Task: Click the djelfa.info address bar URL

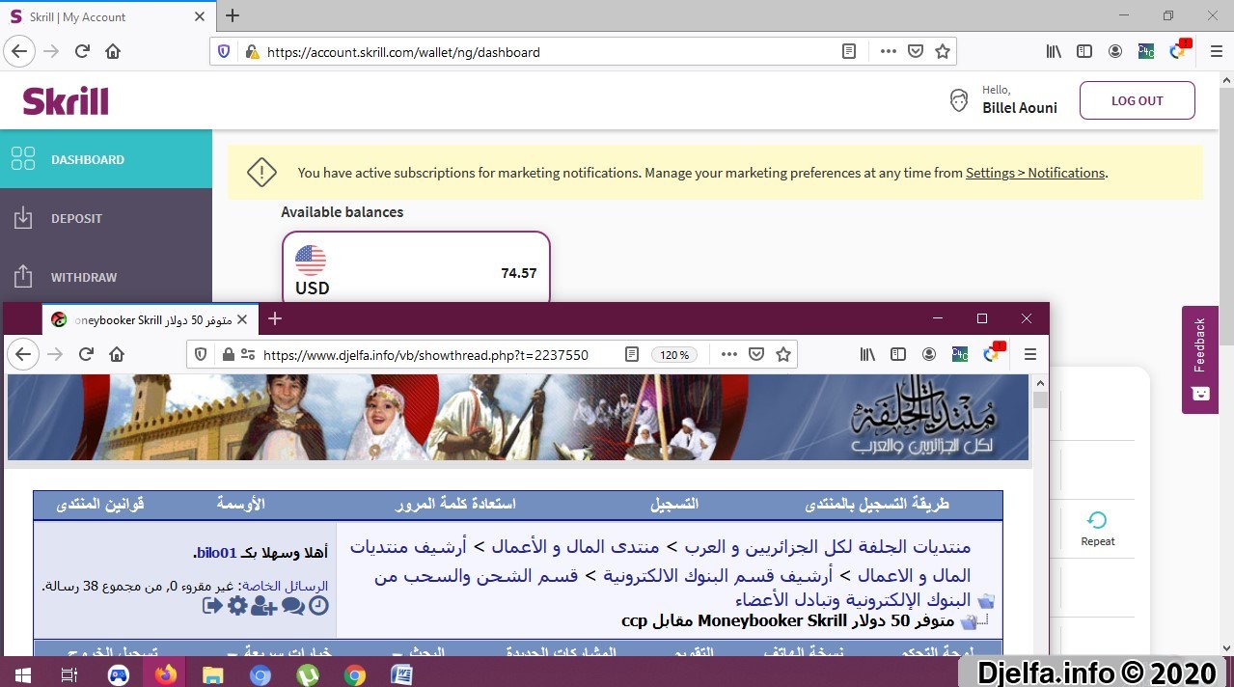Action: [x=425, y=355]
